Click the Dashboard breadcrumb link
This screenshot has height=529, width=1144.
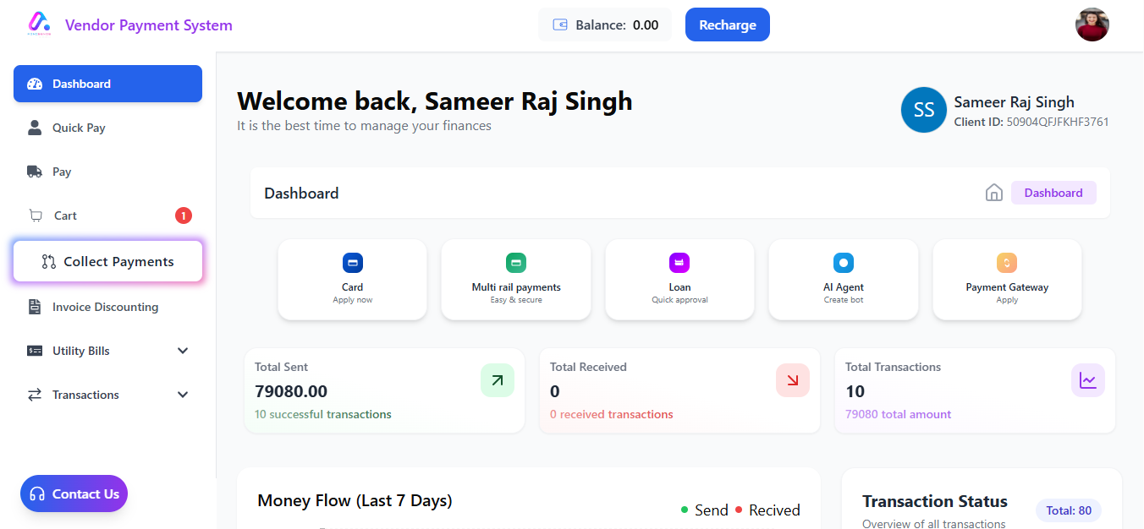point(1053,193)
